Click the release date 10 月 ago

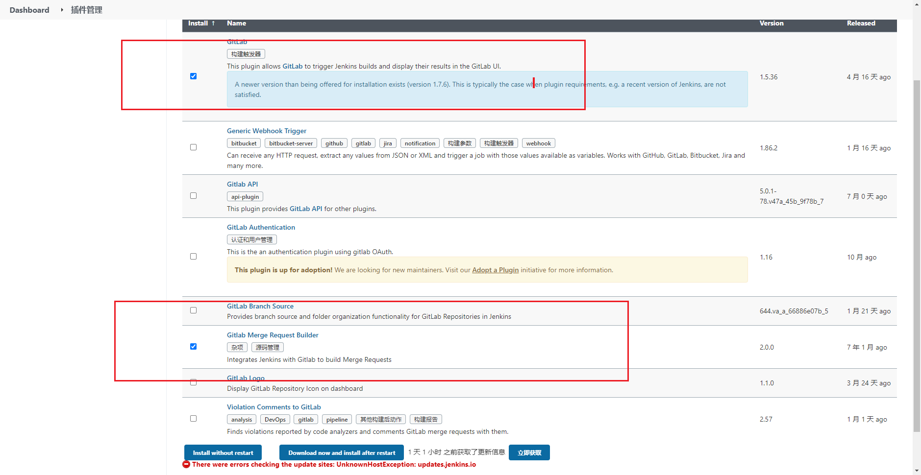pos(862,257)
